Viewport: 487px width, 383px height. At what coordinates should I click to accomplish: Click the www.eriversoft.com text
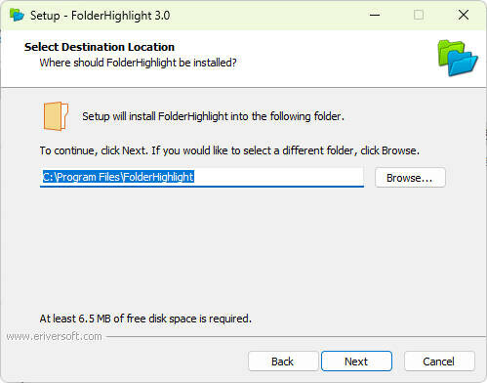pos(54,336)
